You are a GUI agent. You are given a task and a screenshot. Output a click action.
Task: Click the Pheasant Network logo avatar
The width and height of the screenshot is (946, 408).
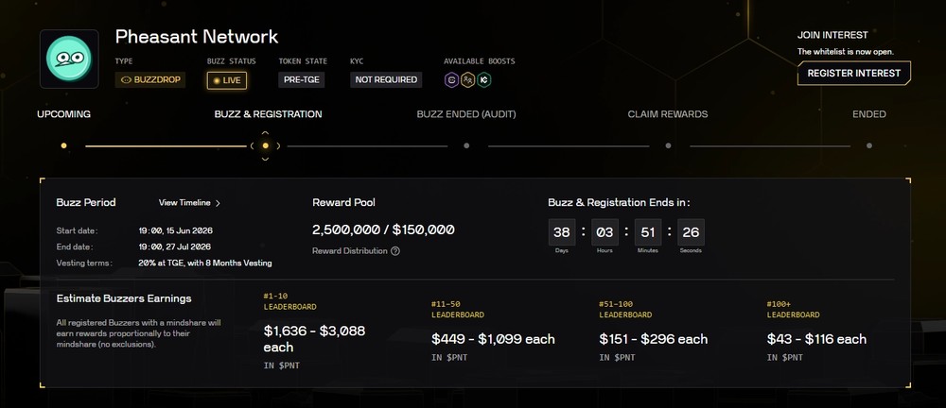click(x=69, y=59)
